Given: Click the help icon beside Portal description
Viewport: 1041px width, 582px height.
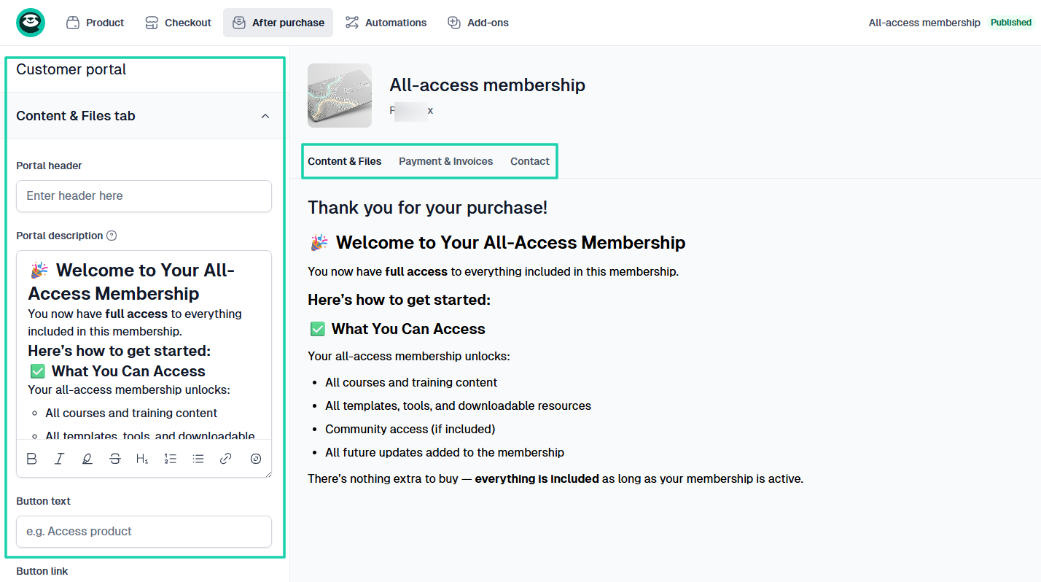Looking at the screenshot, I should tap(112, 236).
